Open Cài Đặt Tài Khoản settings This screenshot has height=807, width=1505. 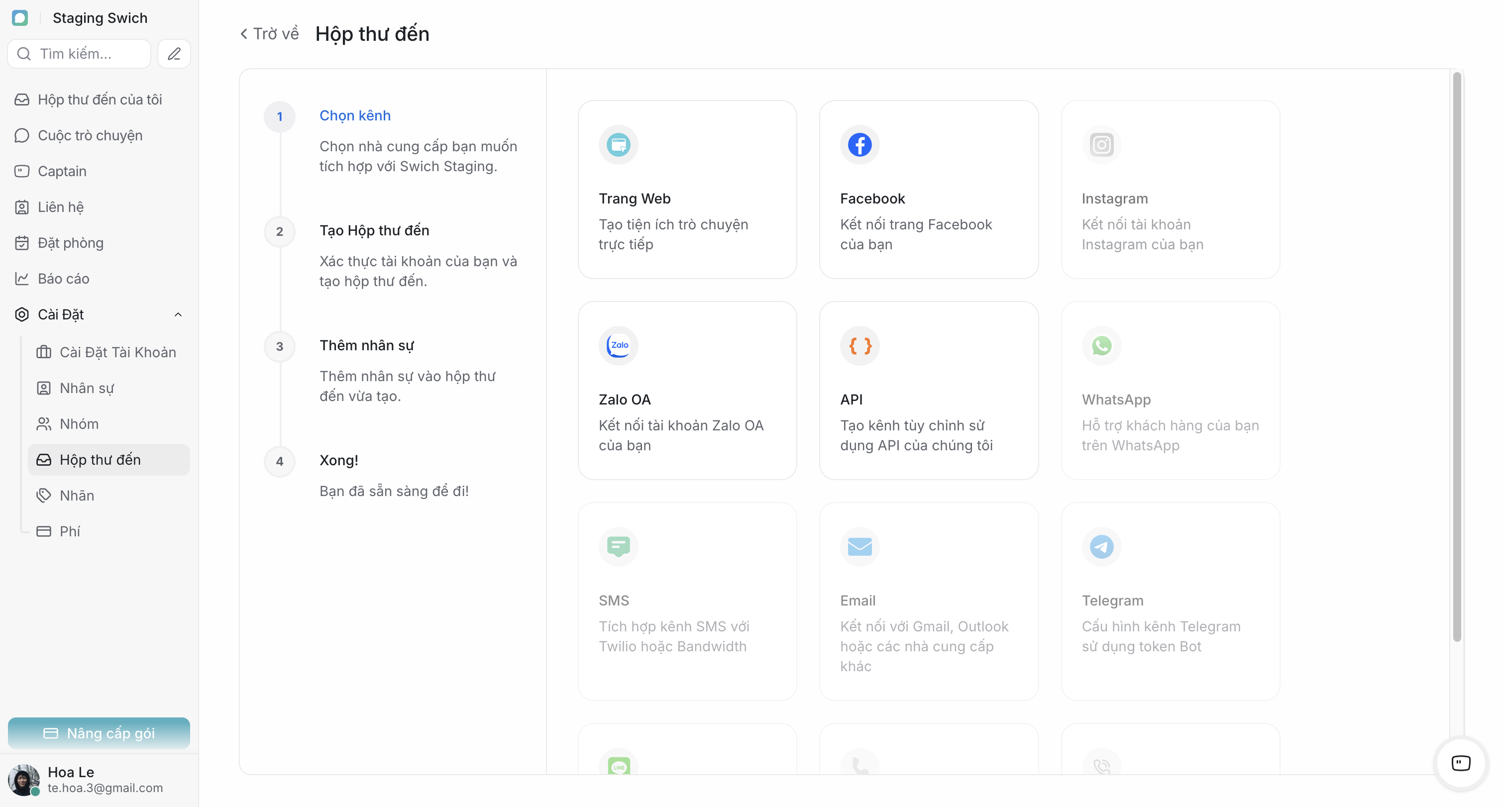click(108, 352)
